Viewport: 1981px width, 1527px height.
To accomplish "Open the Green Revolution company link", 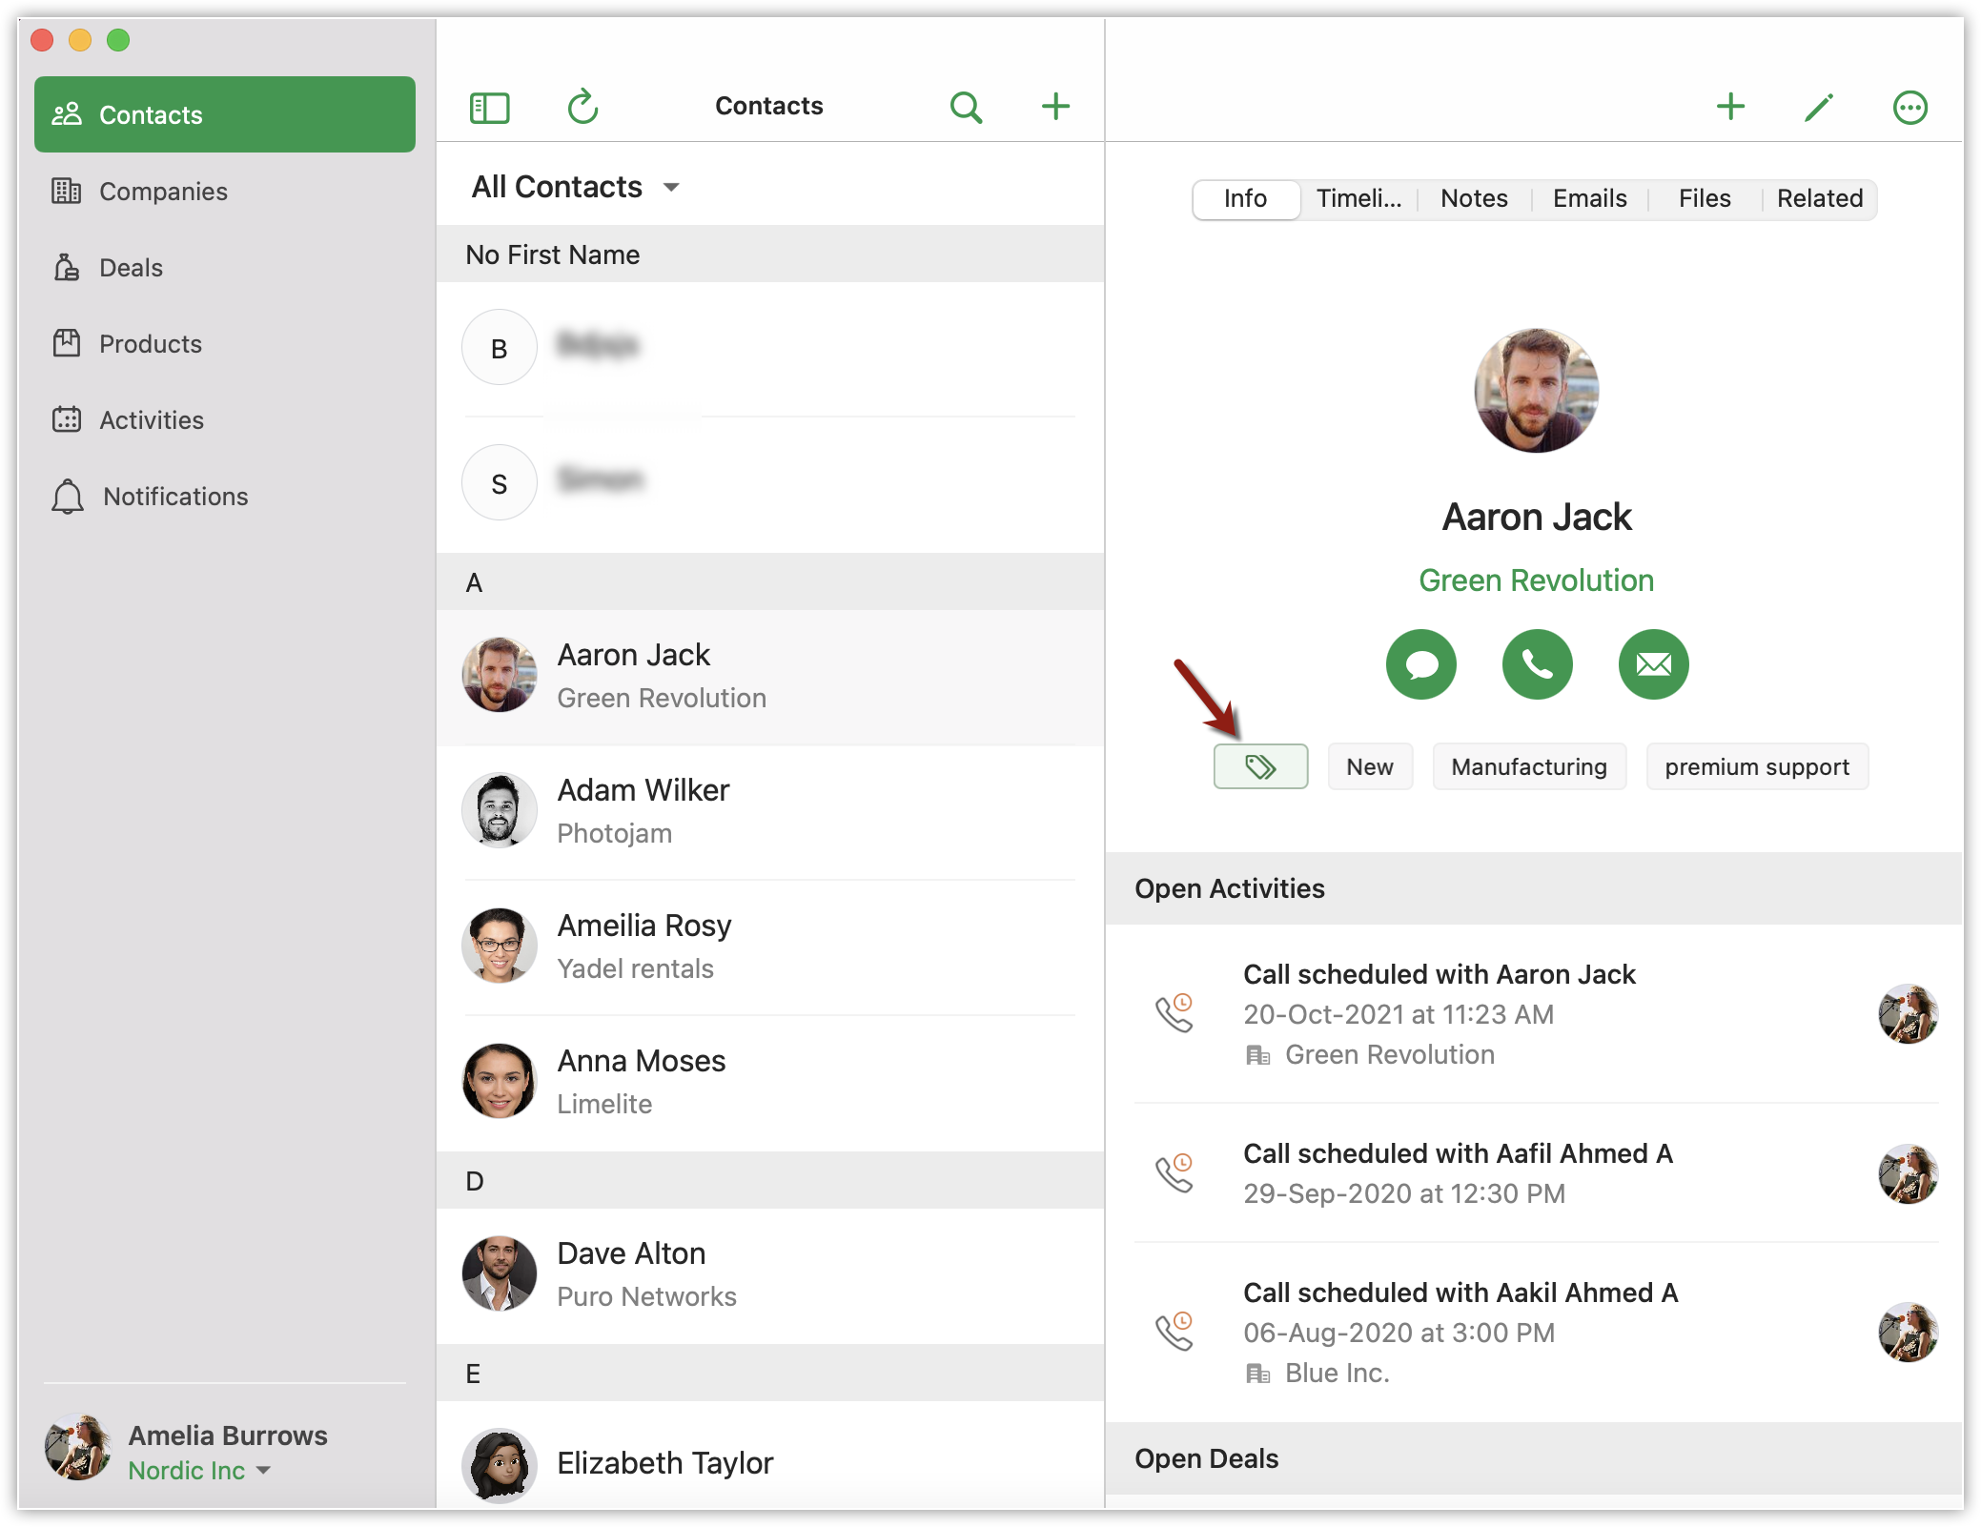I will (x=1536, y=580).
